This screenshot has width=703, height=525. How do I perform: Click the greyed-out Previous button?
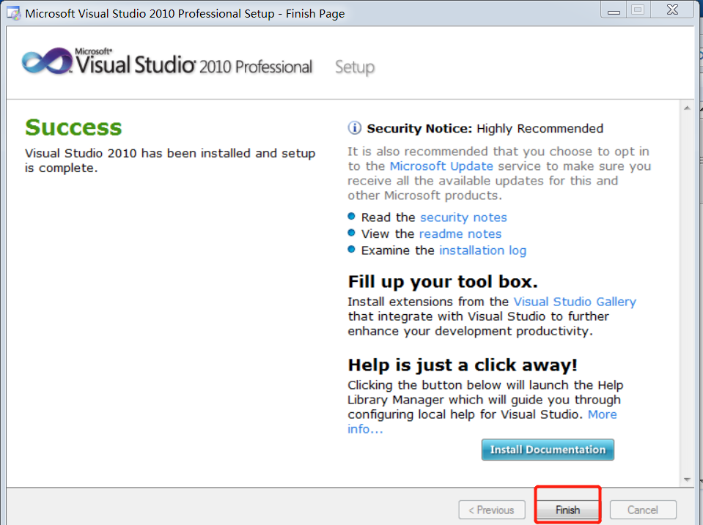click(x=492, y=510)
